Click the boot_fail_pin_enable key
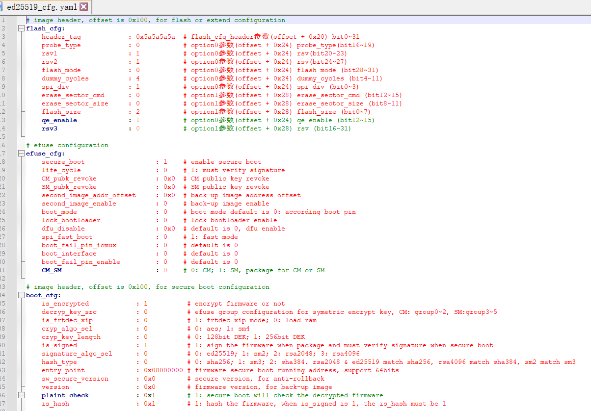 [x=81, y=262]
